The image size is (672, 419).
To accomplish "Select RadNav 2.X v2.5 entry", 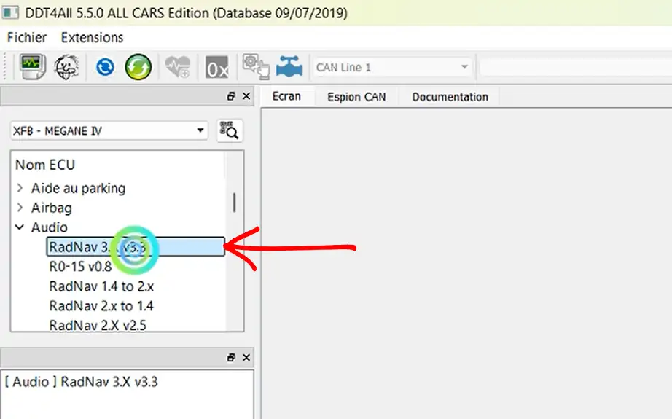I will point(98,325).
